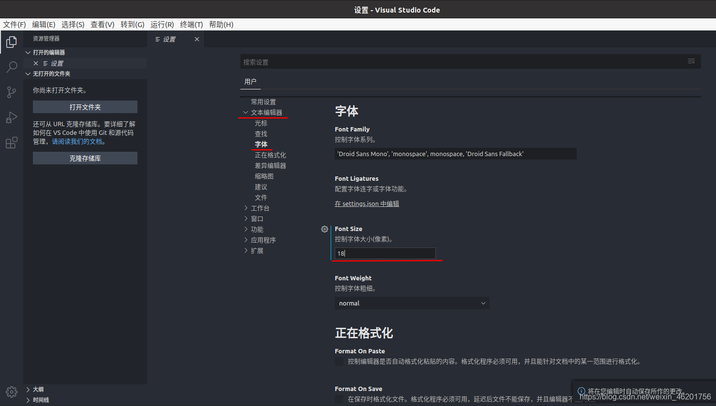The image size is (716, 406).
Task: Click the 打开文件夹 button
Action: point(85,107)
